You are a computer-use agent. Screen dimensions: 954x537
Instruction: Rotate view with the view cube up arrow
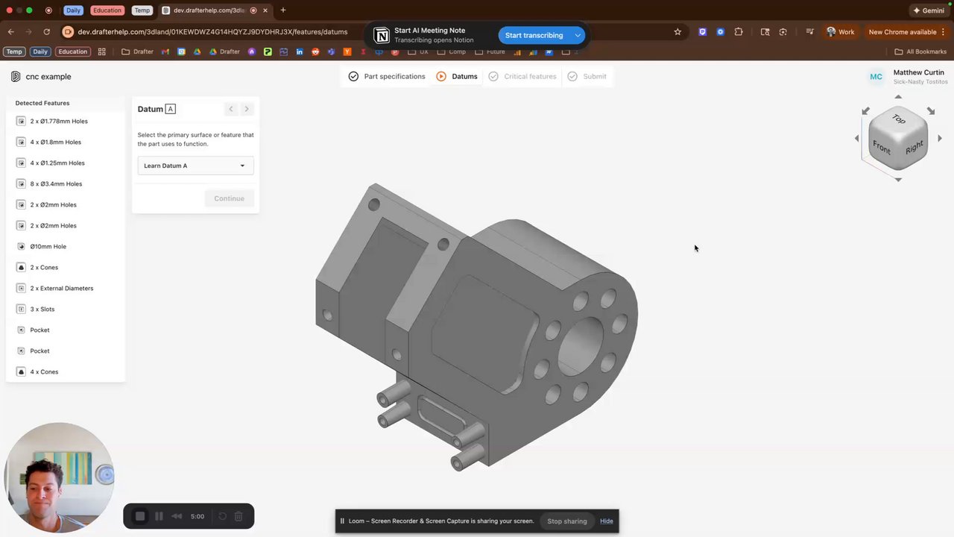898,97
